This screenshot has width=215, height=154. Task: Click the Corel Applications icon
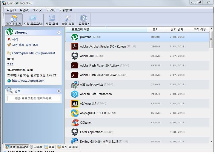(75, 132)
